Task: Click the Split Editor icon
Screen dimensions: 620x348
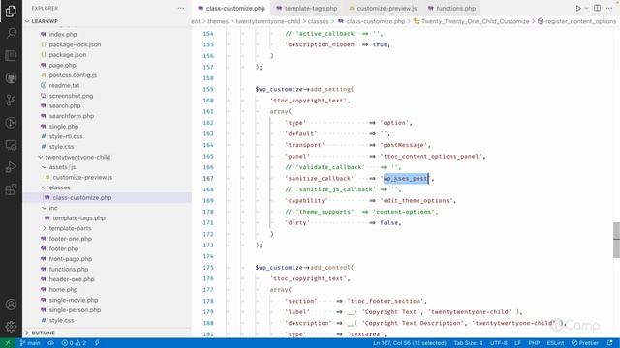Action: pos(597,9)
